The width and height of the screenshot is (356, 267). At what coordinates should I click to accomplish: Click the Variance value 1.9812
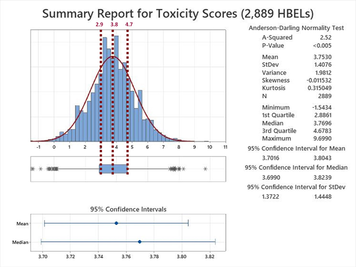tap(323, 73)
